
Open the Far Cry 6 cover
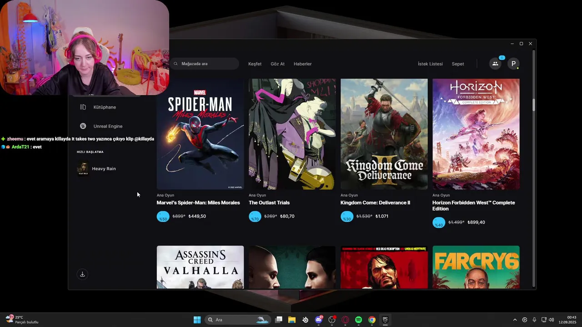coord(476,267)
